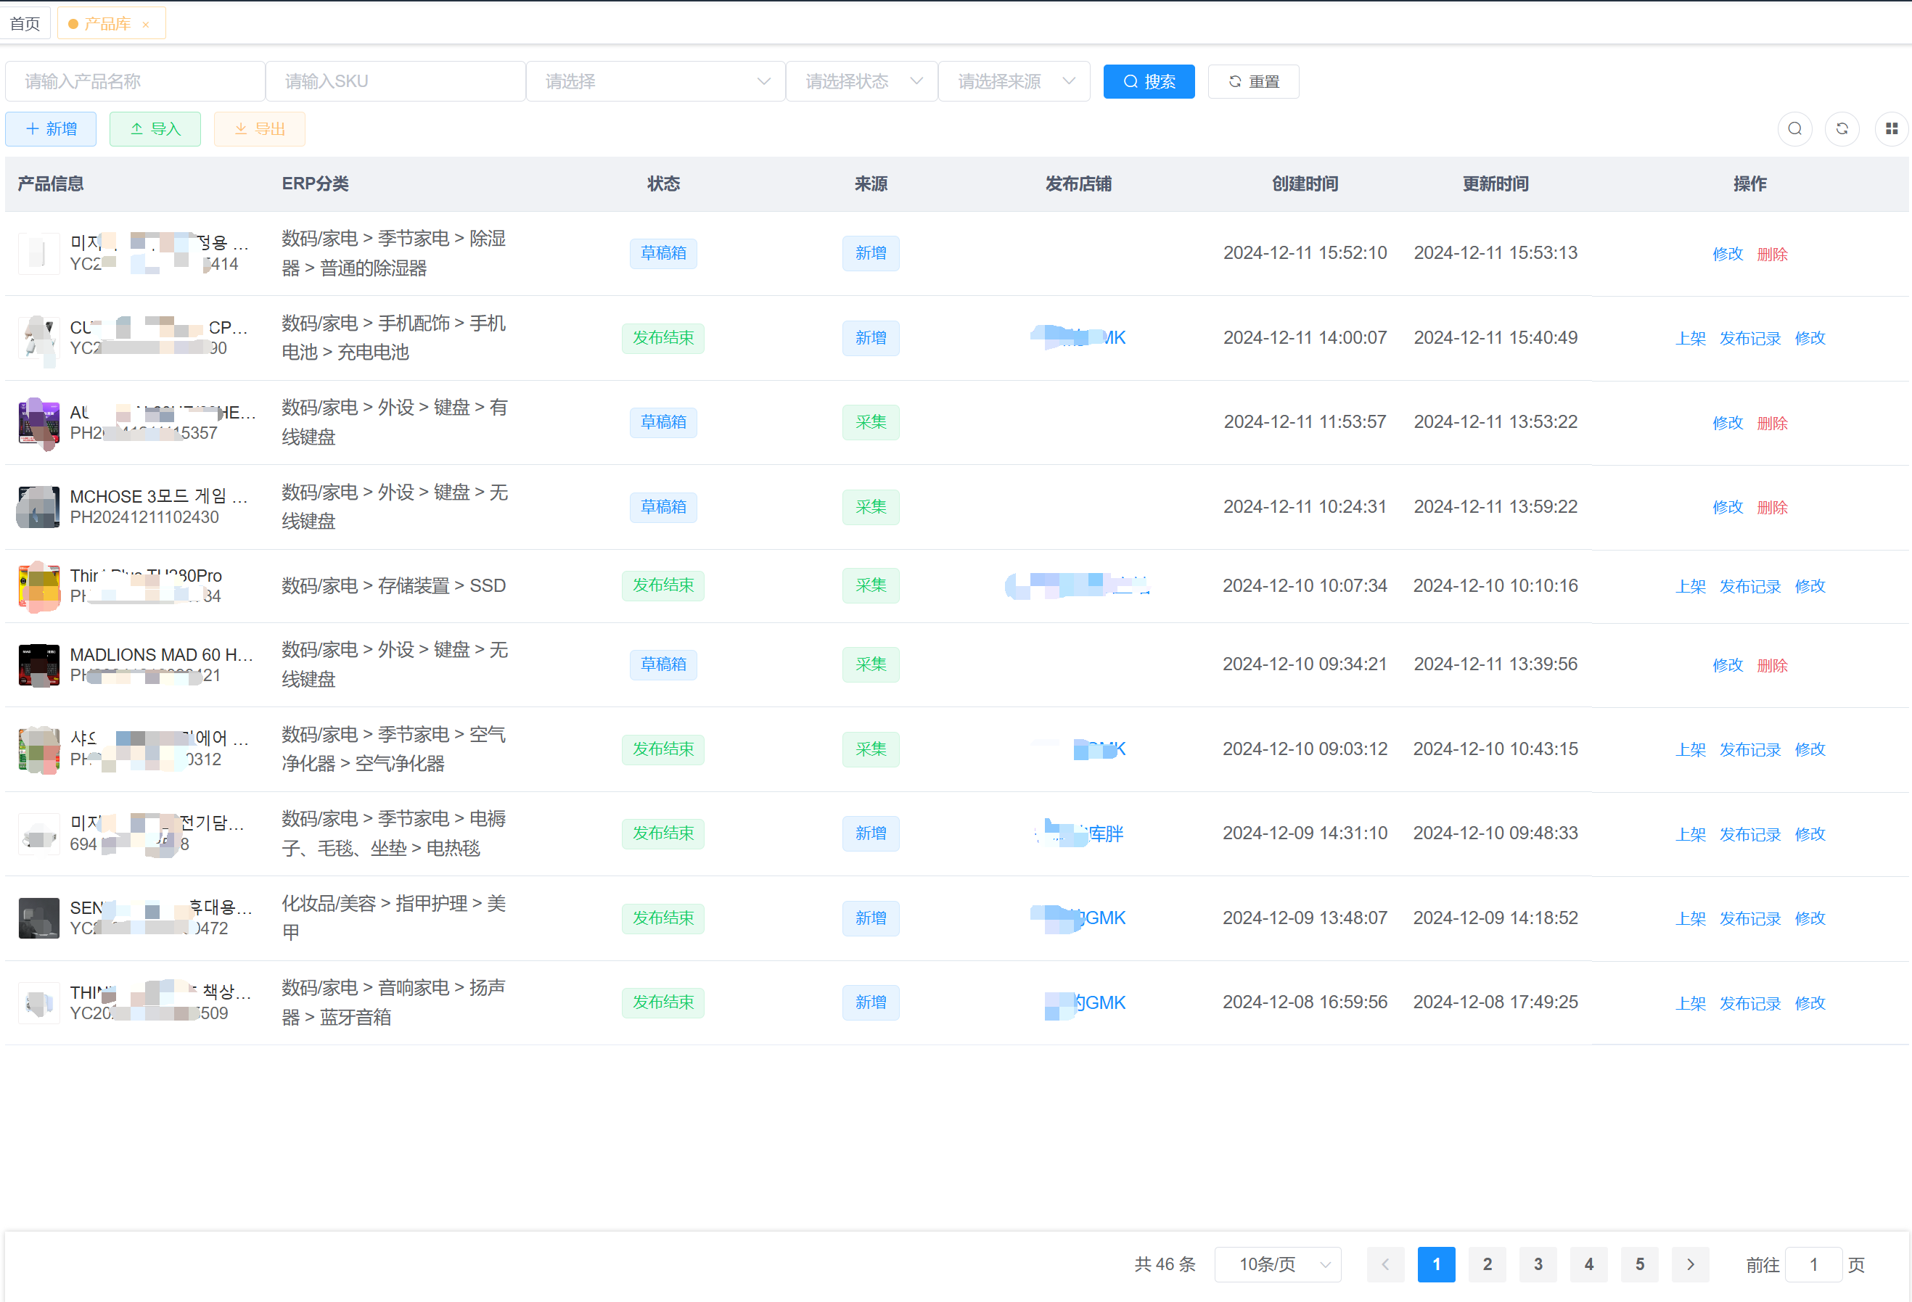Click the previous page left arrow
Image resolution: width=1912 pixels, height=1302 pixels.
1385,1264
